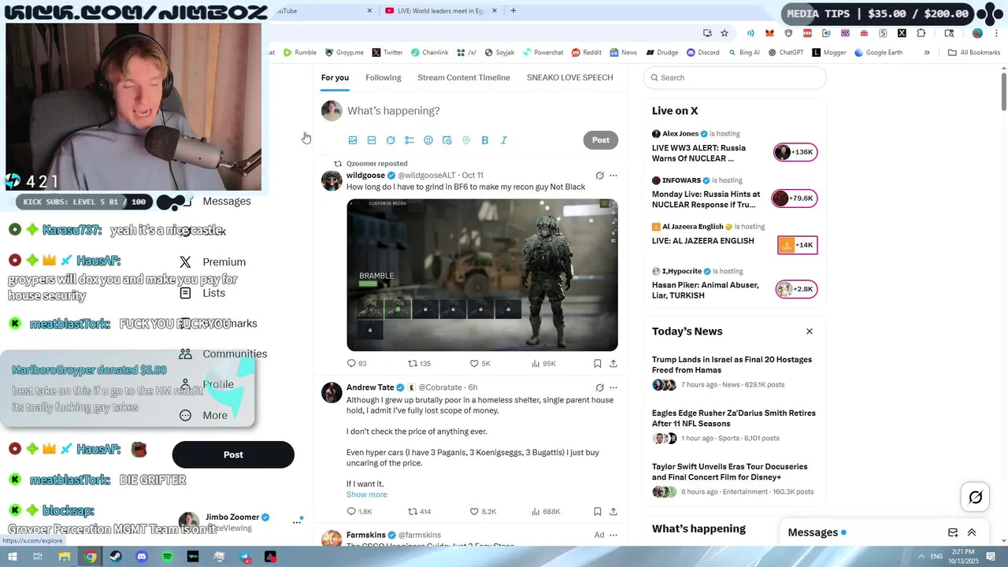Open the Windows Start menu
1008x567 pixels.
(12, 557)
